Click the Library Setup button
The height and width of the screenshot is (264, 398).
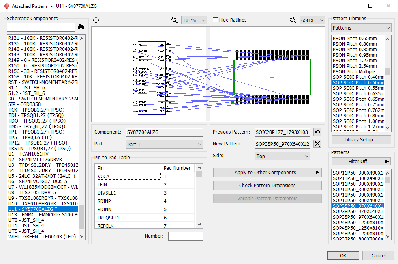tap(361, 140)
